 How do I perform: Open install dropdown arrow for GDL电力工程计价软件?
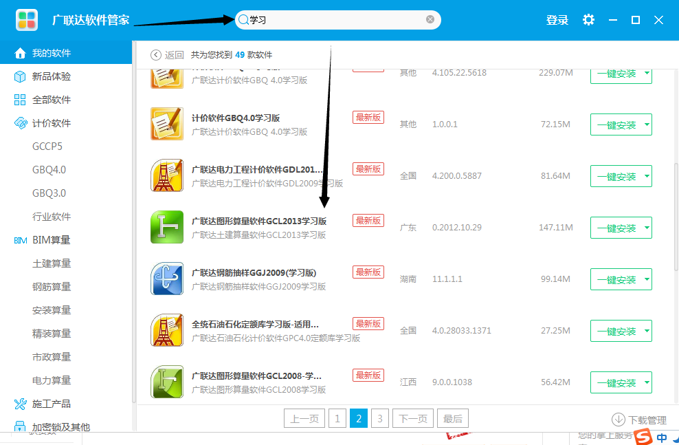(x=647, y=176)
